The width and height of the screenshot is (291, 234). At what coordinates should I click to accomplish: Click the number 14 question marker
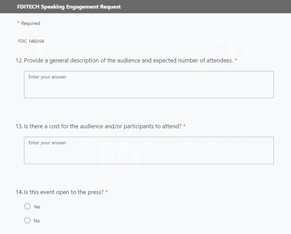[x=19, y=192]
